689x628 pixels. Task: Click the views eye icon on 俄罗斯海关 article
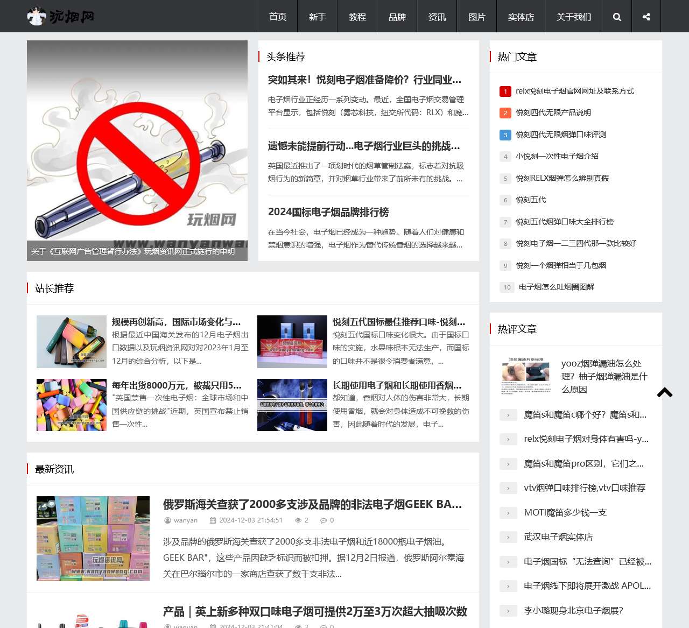298,520
